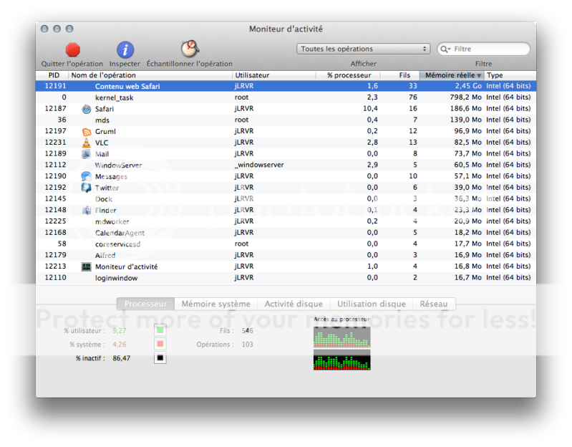Select the WindowServer process name
Viewport: 572px width, 447px height.
point(119,165)
